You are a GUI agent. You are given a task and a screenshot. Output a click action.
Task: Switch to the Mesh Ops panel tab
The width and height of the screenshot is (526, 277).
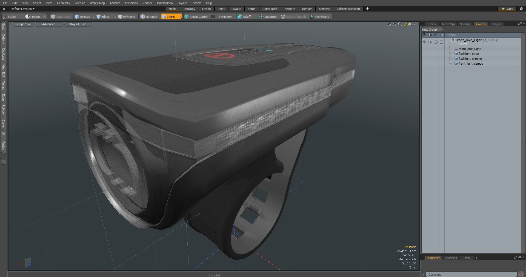pyautogui.click(x=448, y=24)
